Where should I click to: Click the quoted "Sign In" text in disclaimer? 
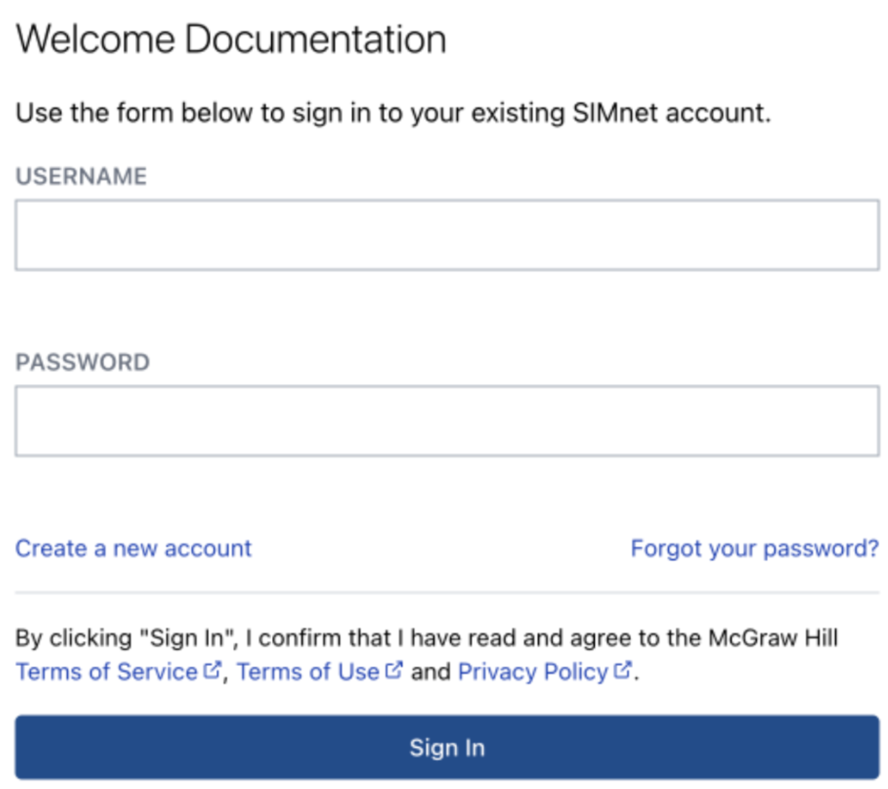188,638
